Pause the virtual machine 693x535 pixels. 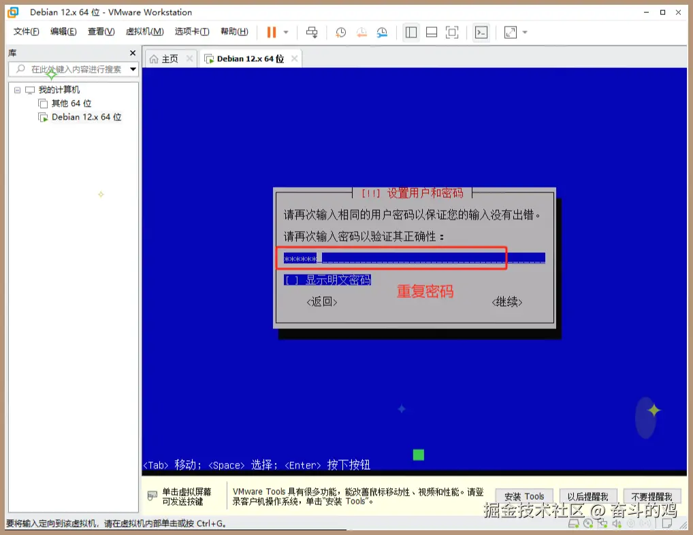coord(272,32)
